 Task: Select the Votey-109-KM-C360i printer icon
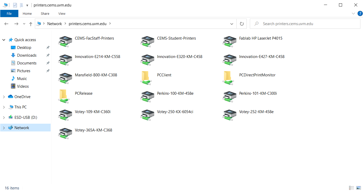coord(65,115)
